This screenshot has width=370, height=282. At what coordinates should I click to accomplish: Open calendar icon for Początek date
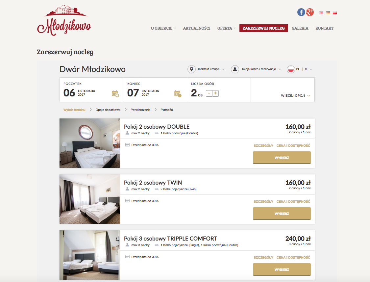point(115,93)
